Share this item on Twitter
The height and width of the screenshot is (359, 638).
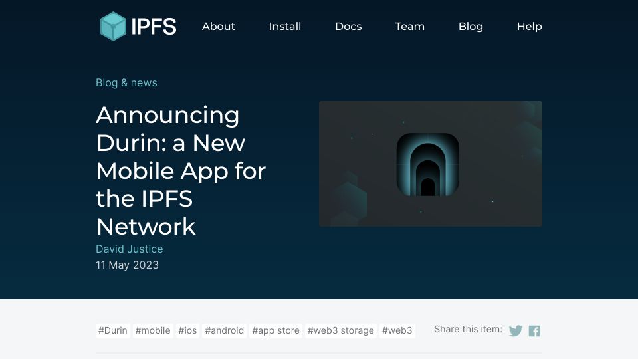(x=516, y=331)
